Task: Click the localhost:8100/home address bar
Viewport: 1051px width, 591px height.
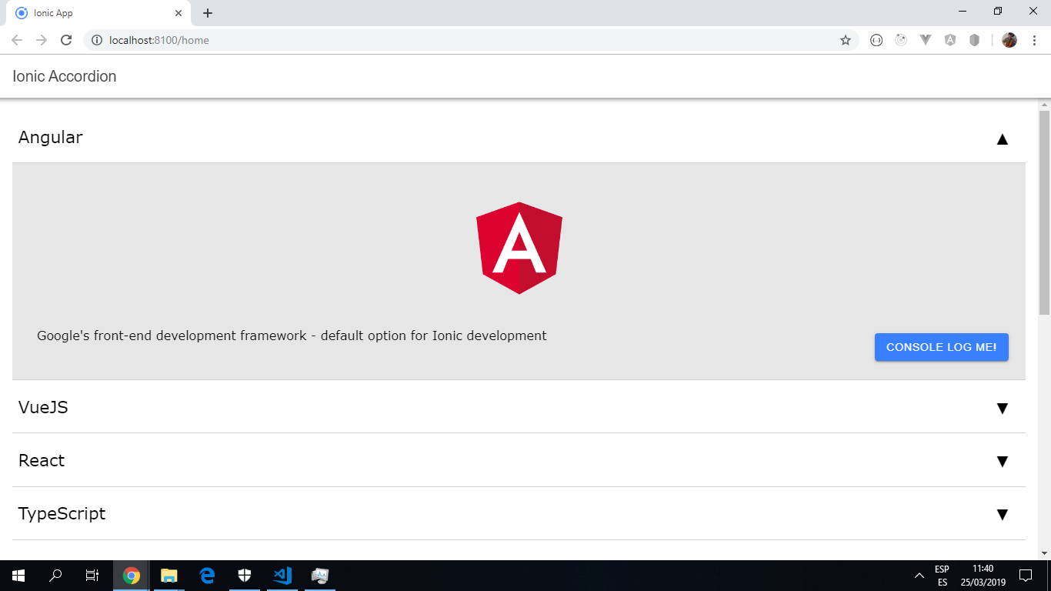Action: coord(471,40)
